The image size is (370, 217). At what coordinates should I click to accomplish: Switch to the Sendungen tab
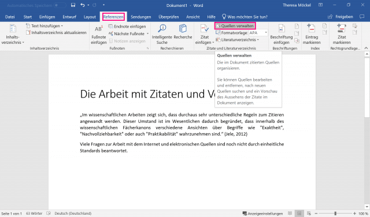click(x=141, y=17)
